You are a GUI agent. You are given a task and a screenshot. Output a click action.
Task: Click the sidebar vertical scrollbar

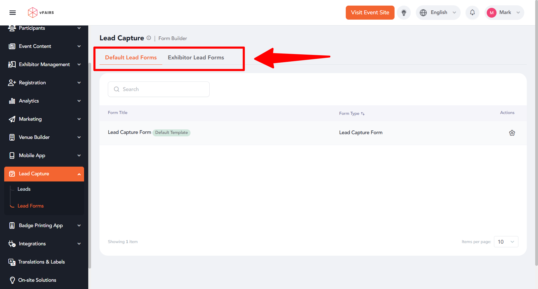pos(90,165)
